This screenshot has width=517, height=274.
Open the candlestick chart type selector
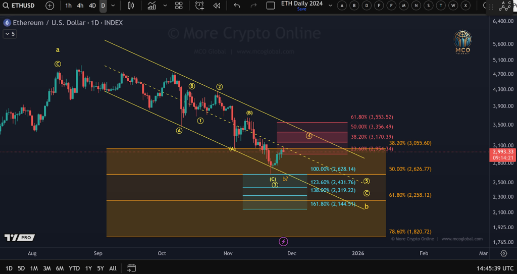[131, 5]
